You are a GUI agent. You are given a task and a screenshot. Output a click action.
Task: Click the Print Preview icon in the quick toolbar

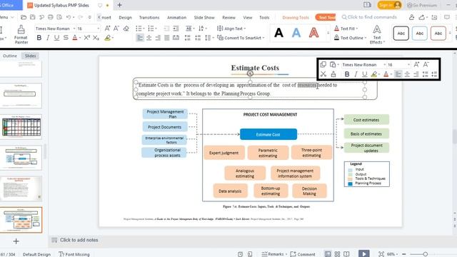pyautogui.click(x=59, y=17)
